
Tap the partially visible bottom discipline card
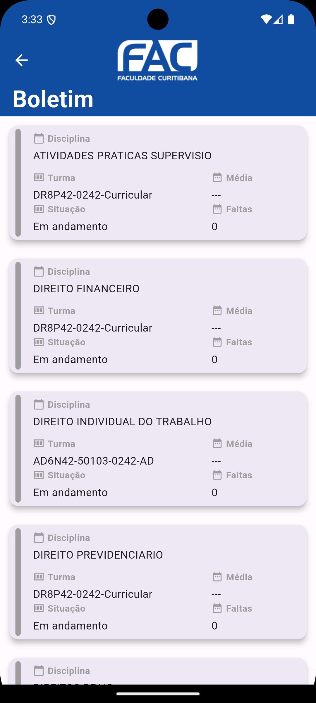click(x=158, y=671)
